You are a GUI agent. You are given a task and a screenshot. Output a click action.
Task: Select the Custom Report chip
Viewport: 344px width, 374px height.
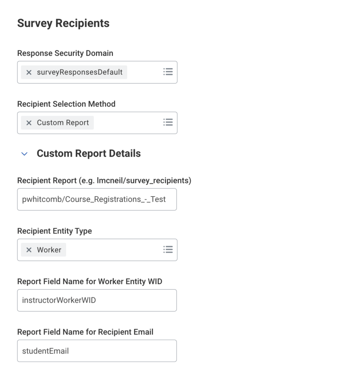[63, 123]
